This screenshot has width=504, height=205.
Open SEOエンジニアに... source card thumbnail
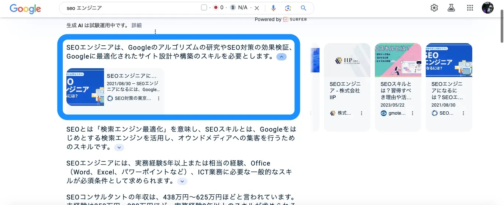pos(85,87)
